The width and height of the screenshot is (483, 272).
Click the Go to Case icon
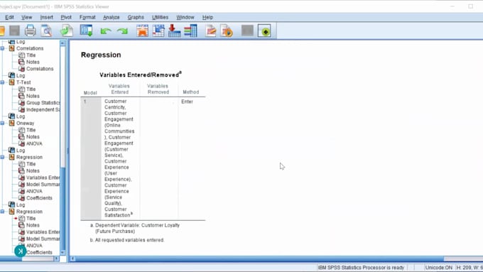click(x=158, y=31)
